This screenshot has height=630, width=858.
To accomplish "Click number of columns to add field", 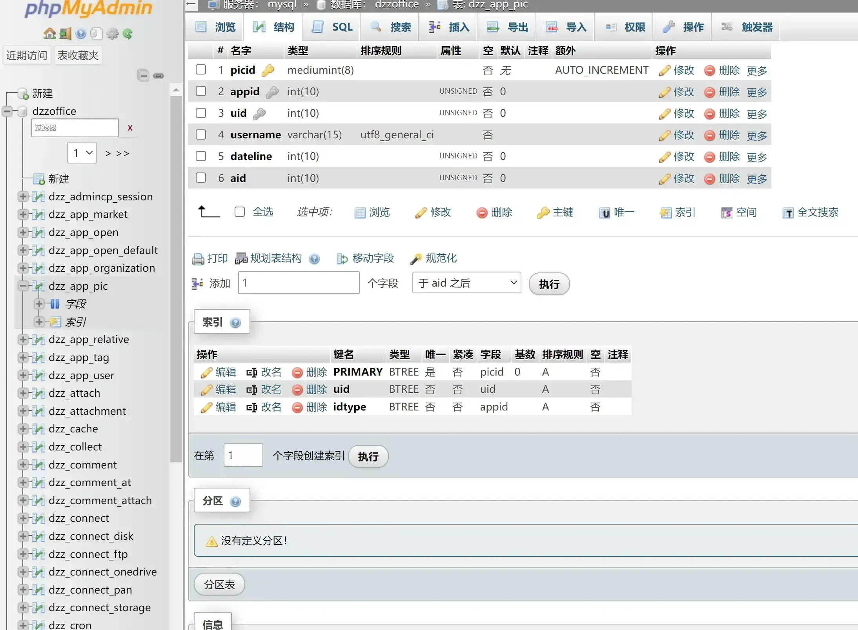I will tap(299, 283).
